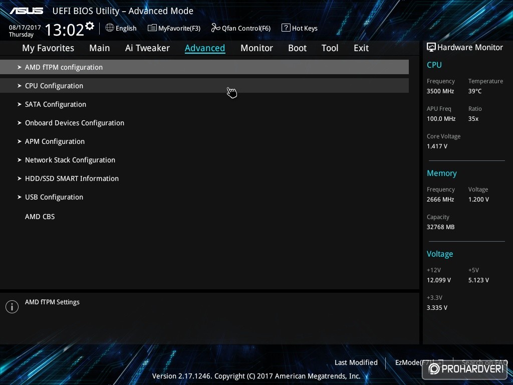This screenshot has height=385, width=513.
Task: Click the Hardware Monitor display icon
Action: coord(431,47)
